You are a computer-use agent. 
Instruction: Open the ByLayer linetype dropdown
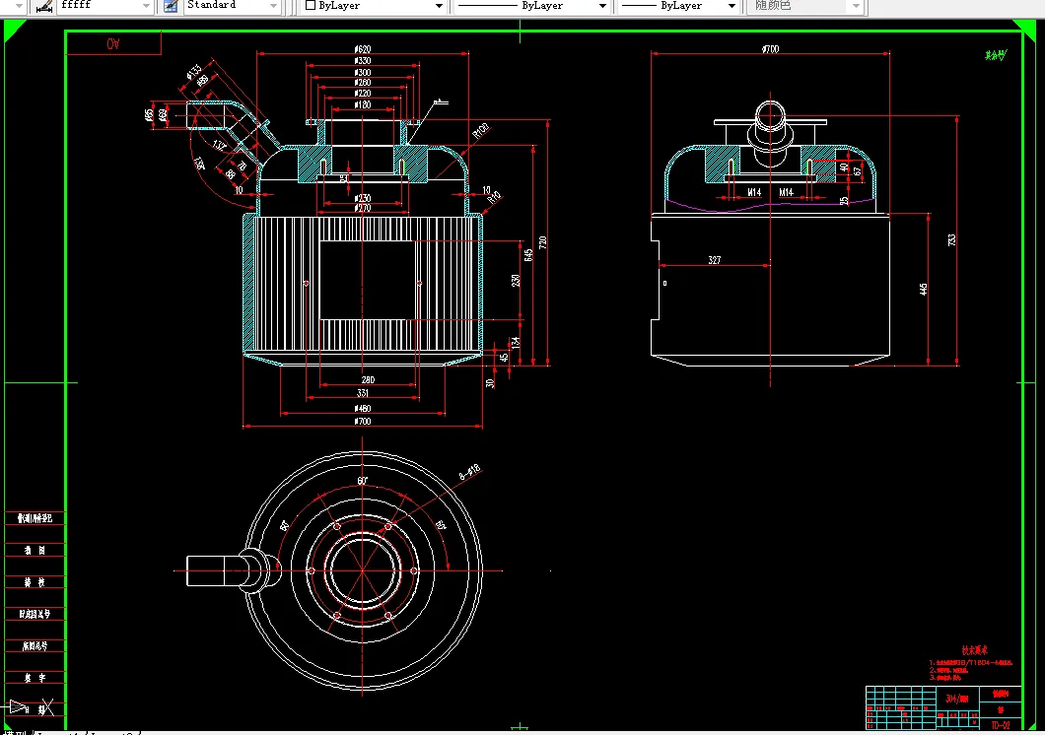(602, 6)
